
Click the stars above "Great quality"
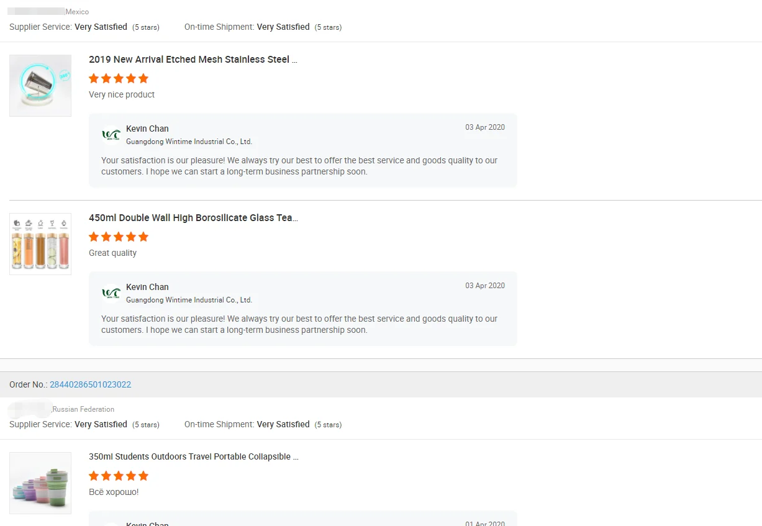click(119, 237)
